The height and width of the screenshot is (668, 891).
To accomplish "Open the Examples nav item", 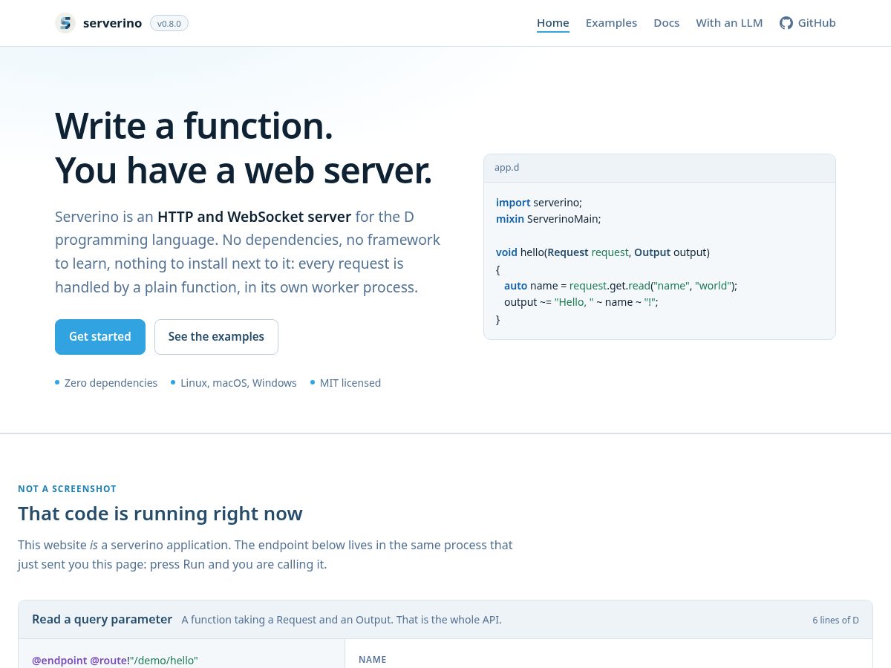I will tap(611, 23).
